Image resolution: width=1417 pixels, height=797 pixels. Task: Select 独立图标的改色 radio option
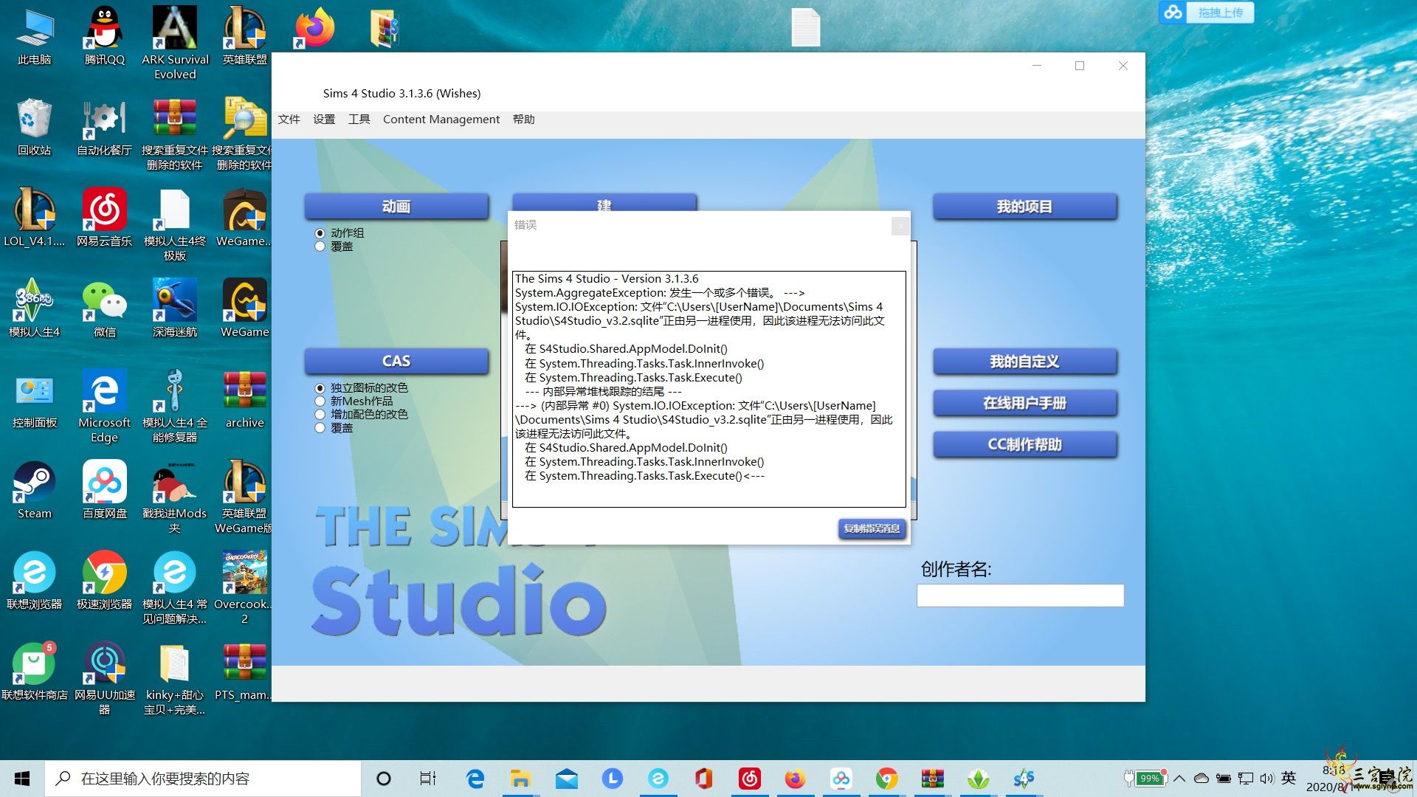tap(320, 388)
